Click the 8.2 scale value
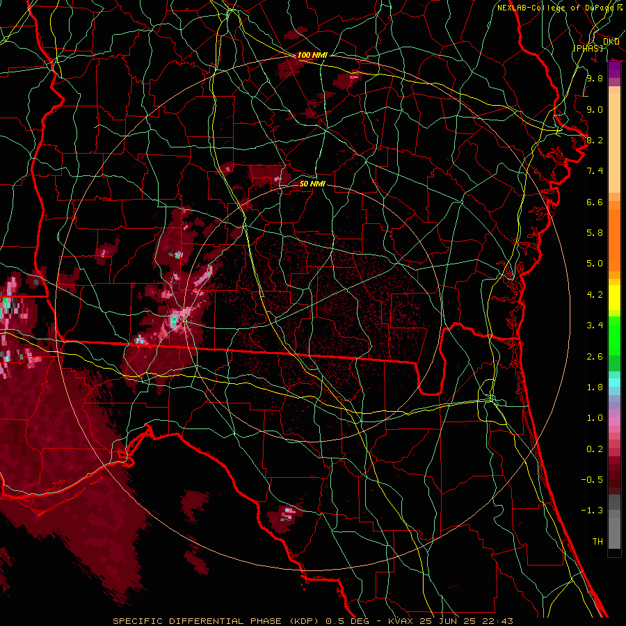This screenshot has height=626, width=626. [595, 140]
